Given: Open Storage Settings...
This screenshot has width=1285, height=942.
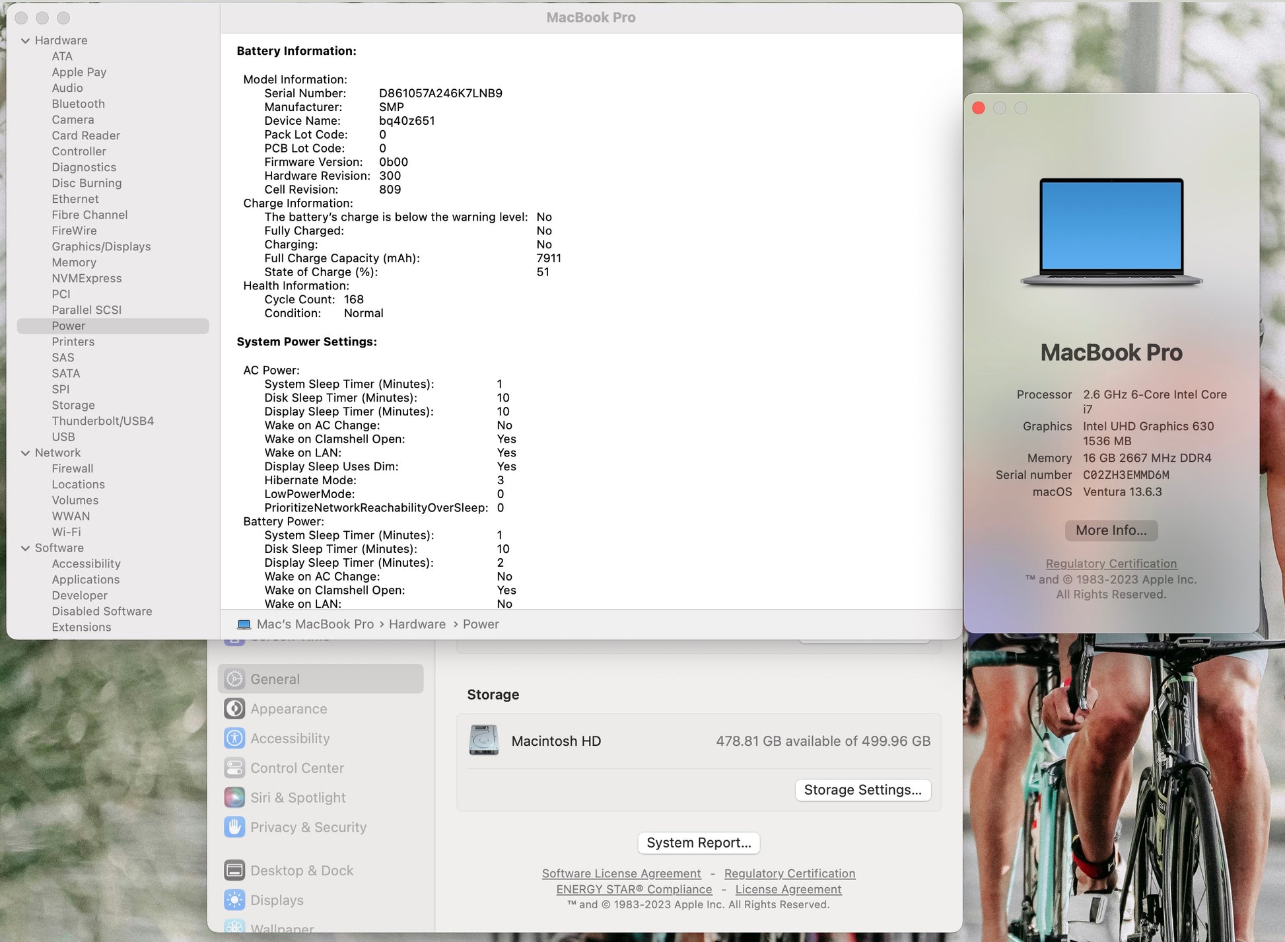Looking at the screenshot, I should pos(862,790).
